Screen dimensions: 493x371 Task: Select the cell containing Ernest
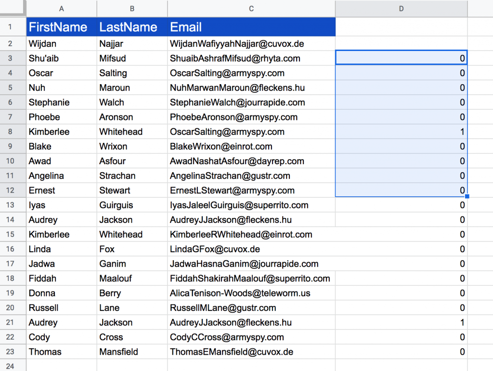[x=62, y=191]
